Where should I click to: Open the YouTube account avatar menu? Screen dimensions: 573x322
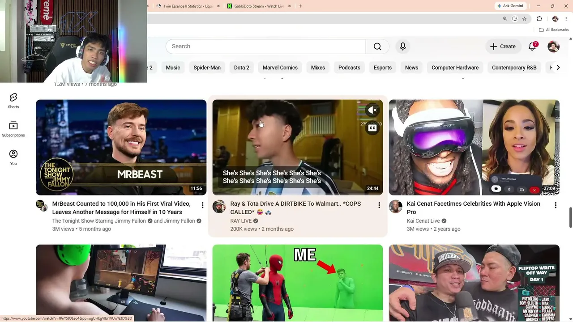554,47
